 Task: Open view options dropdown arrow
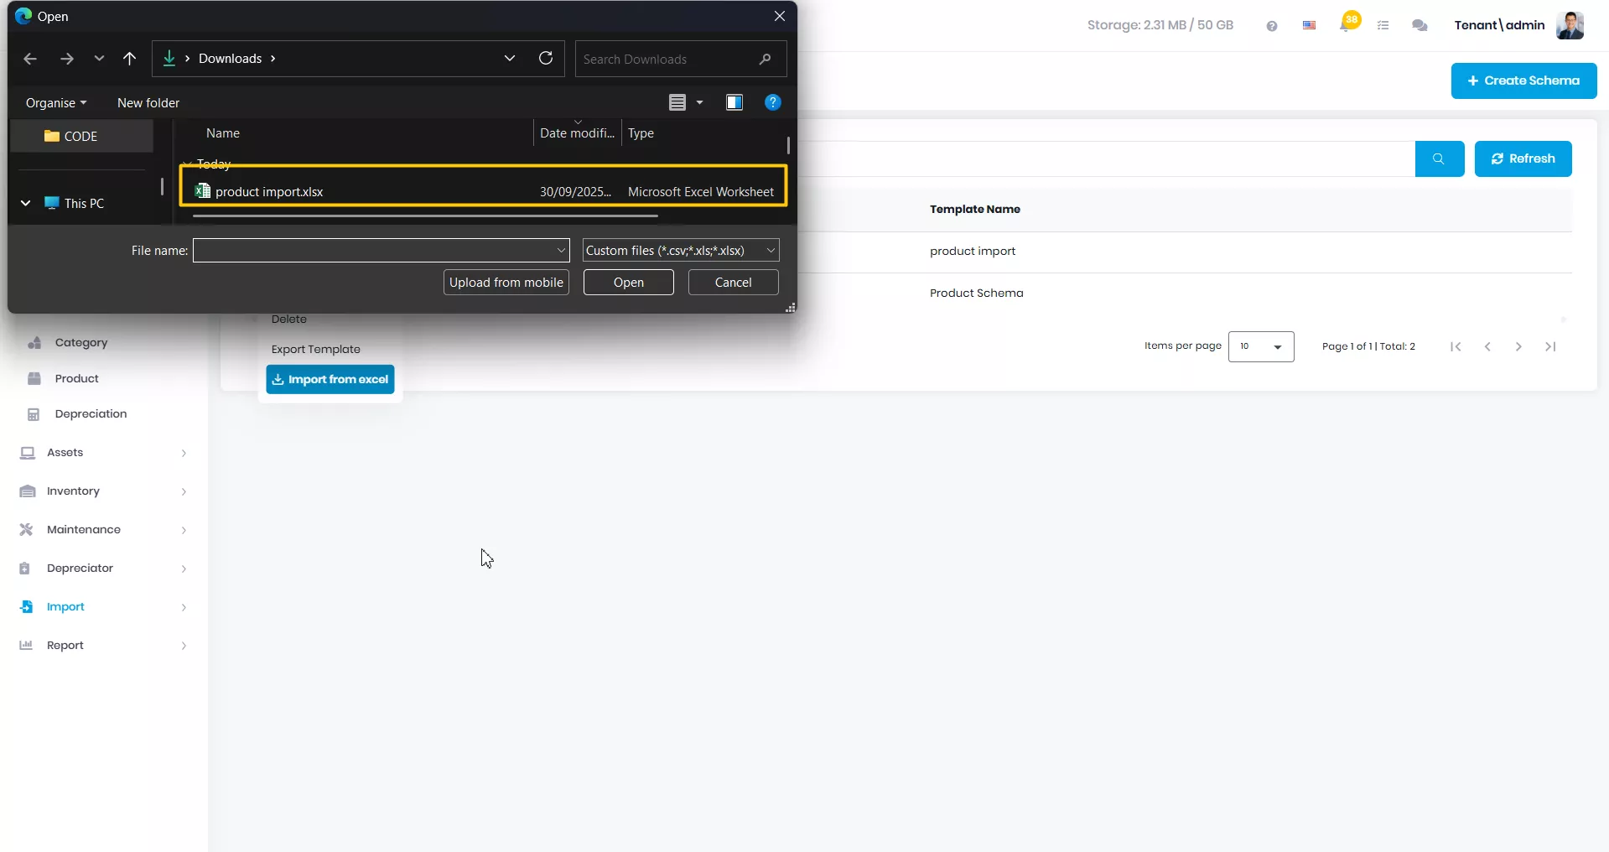tap(699, 102)
